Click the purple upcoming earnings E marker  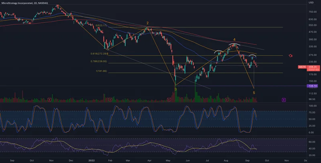point(284,99)
